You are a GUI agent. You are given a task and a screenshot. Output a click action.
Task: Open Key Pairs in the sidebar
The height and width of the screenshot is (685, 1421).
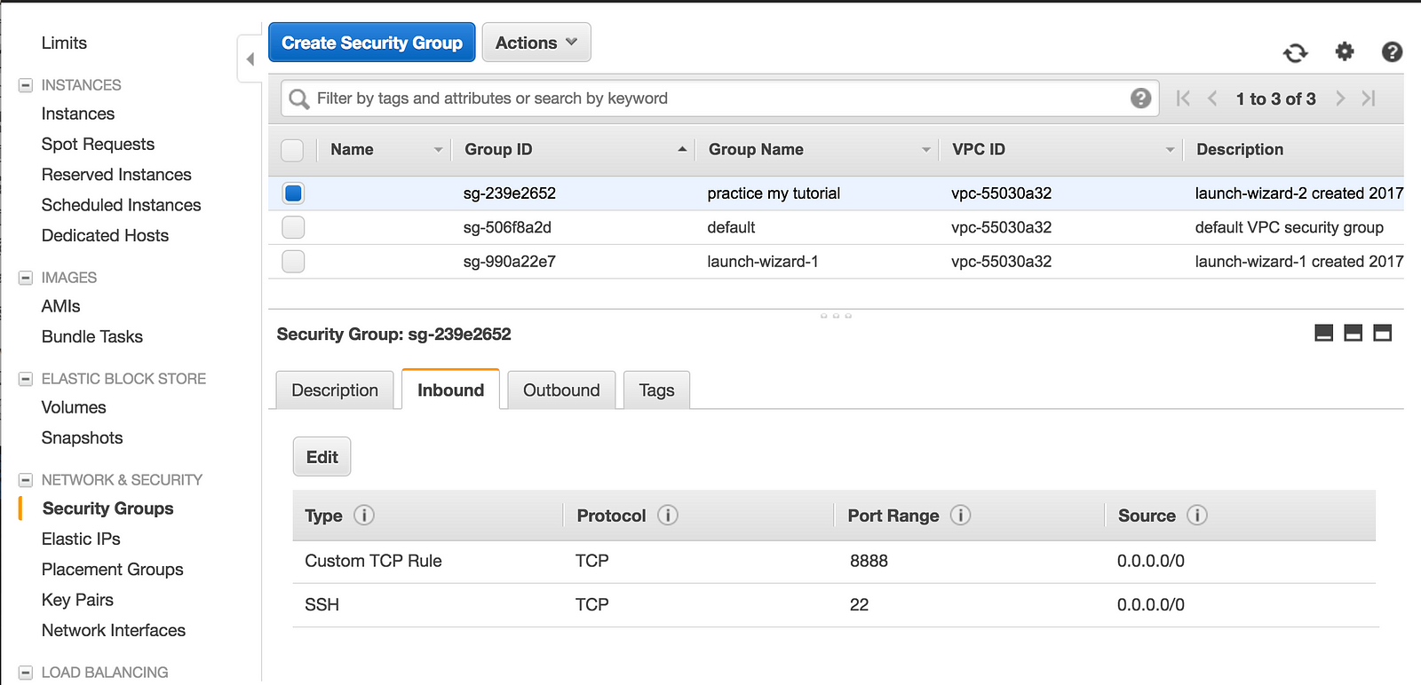[77, 600]
